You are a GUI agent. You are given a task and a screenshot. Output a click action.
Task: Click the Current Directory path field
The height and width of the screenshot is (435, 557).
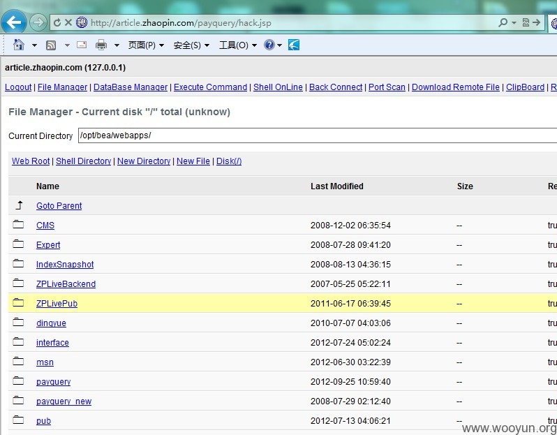point(317,135)
